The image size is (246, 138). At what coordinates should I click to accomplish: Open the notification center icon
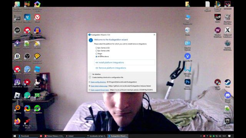coord(229,136)
